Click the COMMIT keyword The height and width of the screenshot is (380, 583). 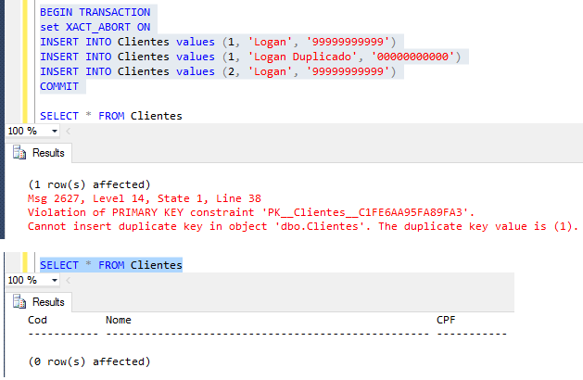point(61,86)
